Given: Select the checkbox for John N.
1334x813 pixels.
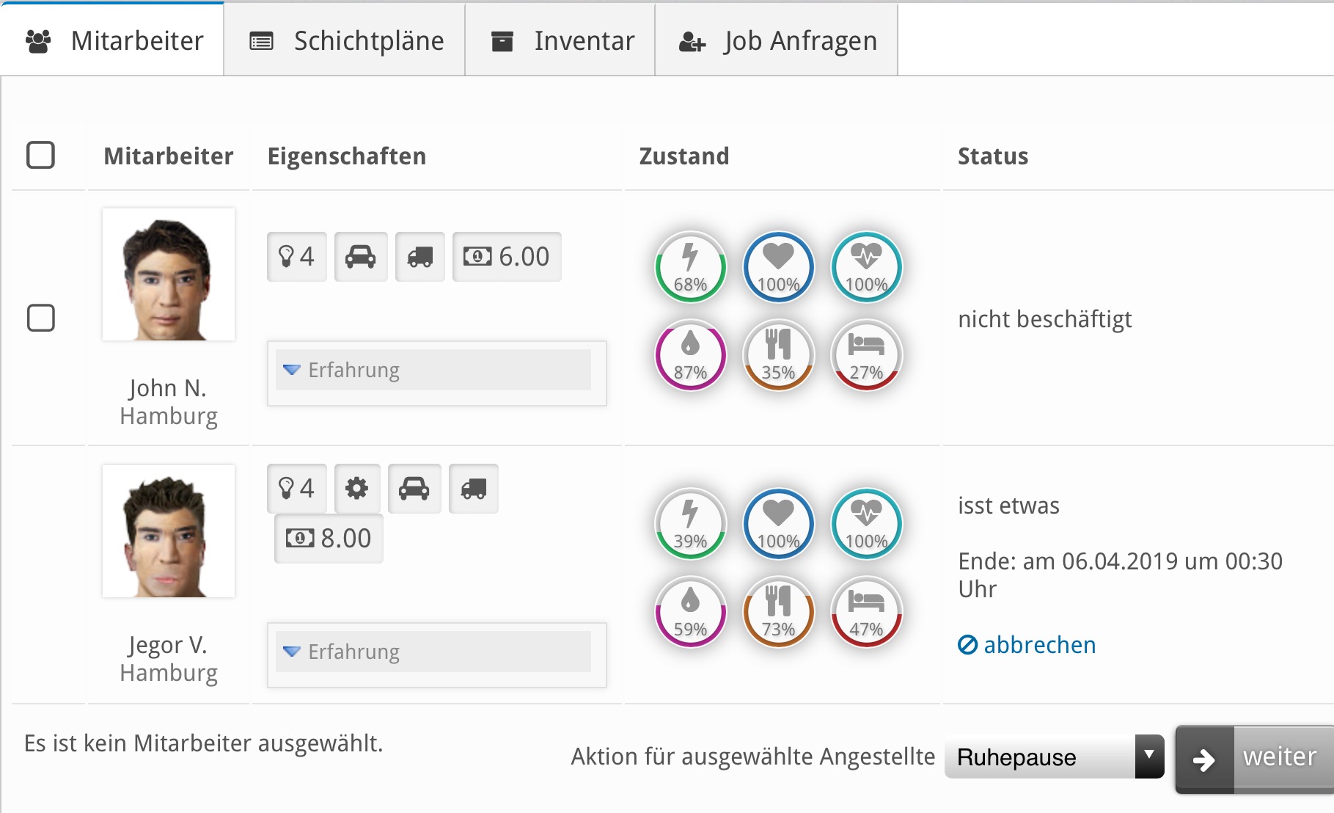Looking at the screenshot, I should click(40, 318).
